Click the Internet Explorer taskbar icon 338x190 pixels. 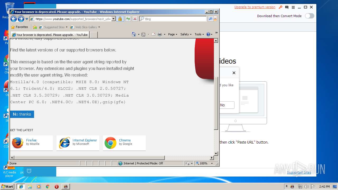coord(21,186)
